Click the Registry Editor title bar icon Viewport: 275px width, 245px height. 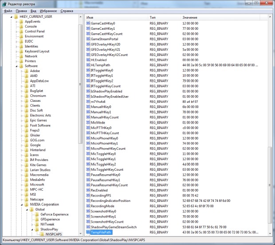point(4,4)
